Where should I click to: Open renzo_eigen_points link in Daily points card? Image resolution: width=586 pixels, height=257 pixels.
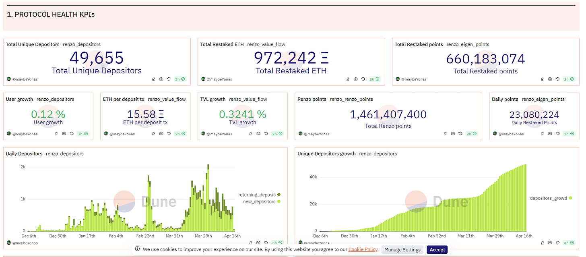[x=543, y=99]
